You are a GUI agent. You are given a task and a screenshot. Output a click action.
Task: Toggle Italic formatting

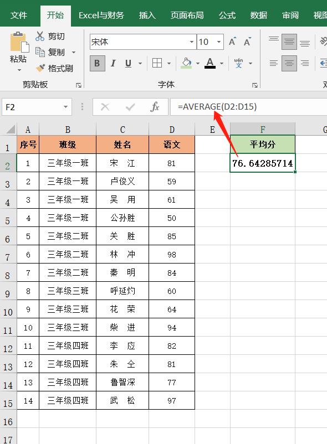point(113,63)
